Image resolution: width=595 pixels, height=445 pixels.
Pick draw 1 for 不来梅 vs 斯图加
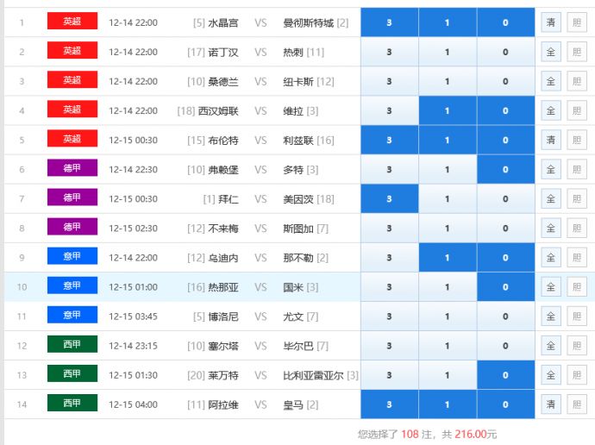447,229
